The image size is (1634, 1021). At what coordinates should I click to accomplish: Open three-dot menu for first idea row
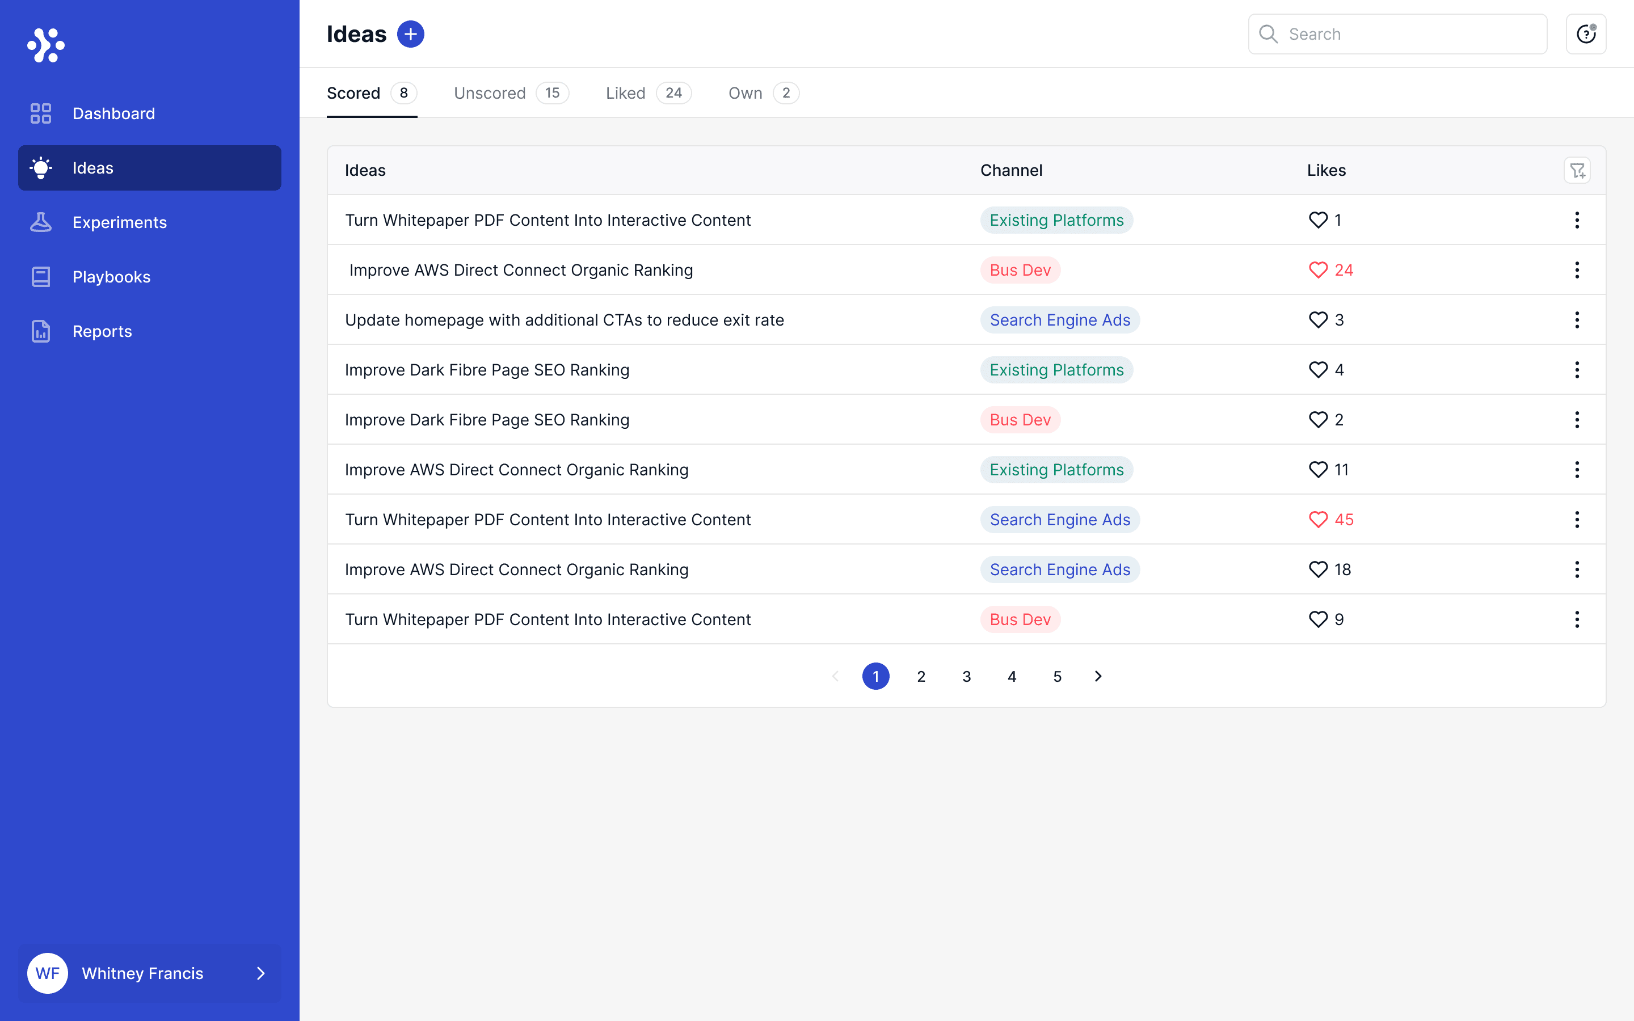[x=1577, y=220]
